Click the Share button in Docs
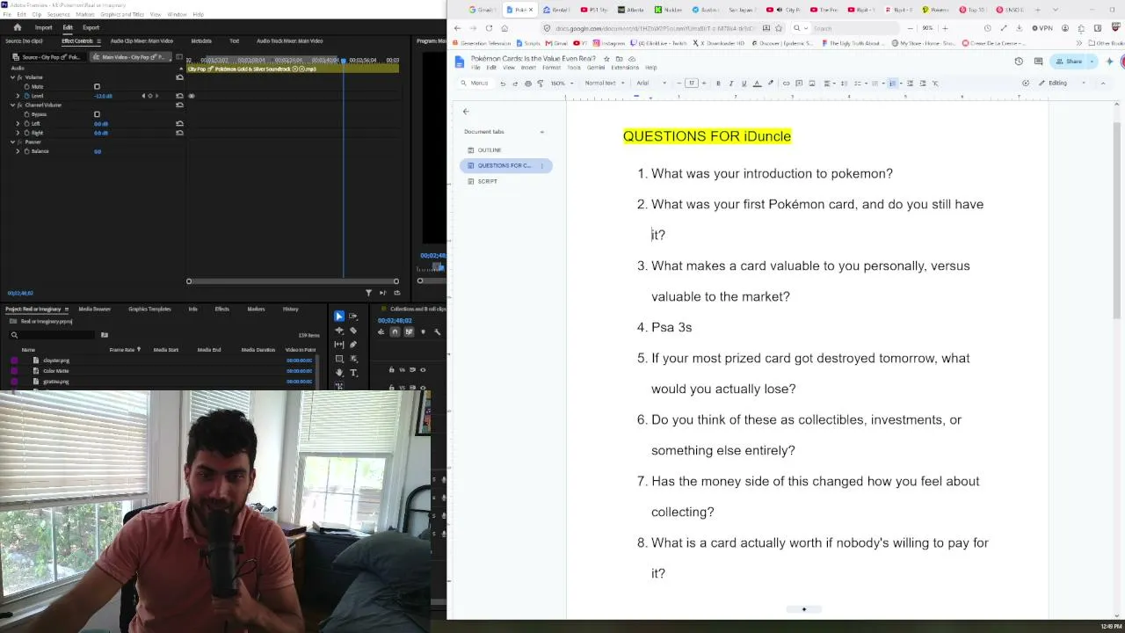Viewport: 1125px width, 633px height. [1071, 62]
